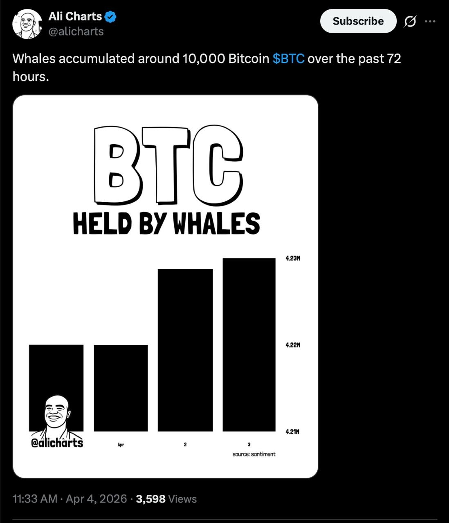
Task: Click the large BTC title in chart
Action: 168,165
